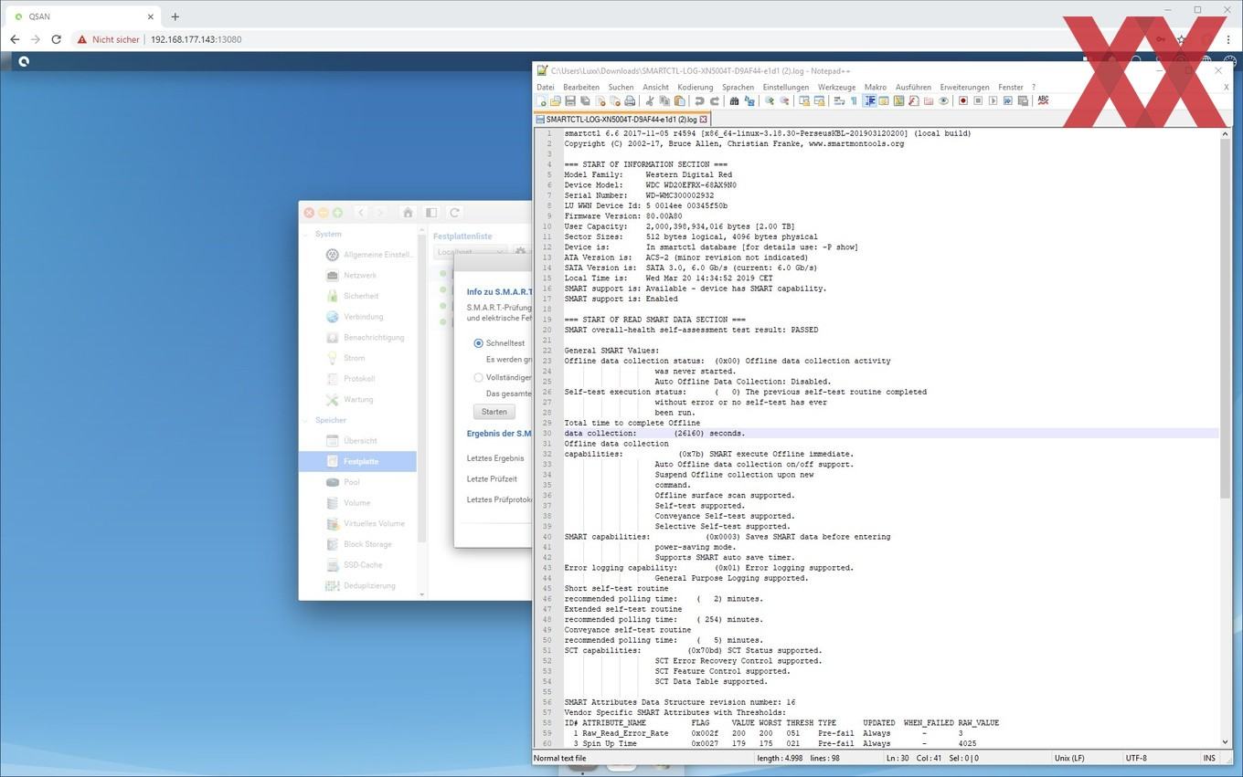
Task: Toggle QSAN sidebar panel icon
Action: point(431,212)
